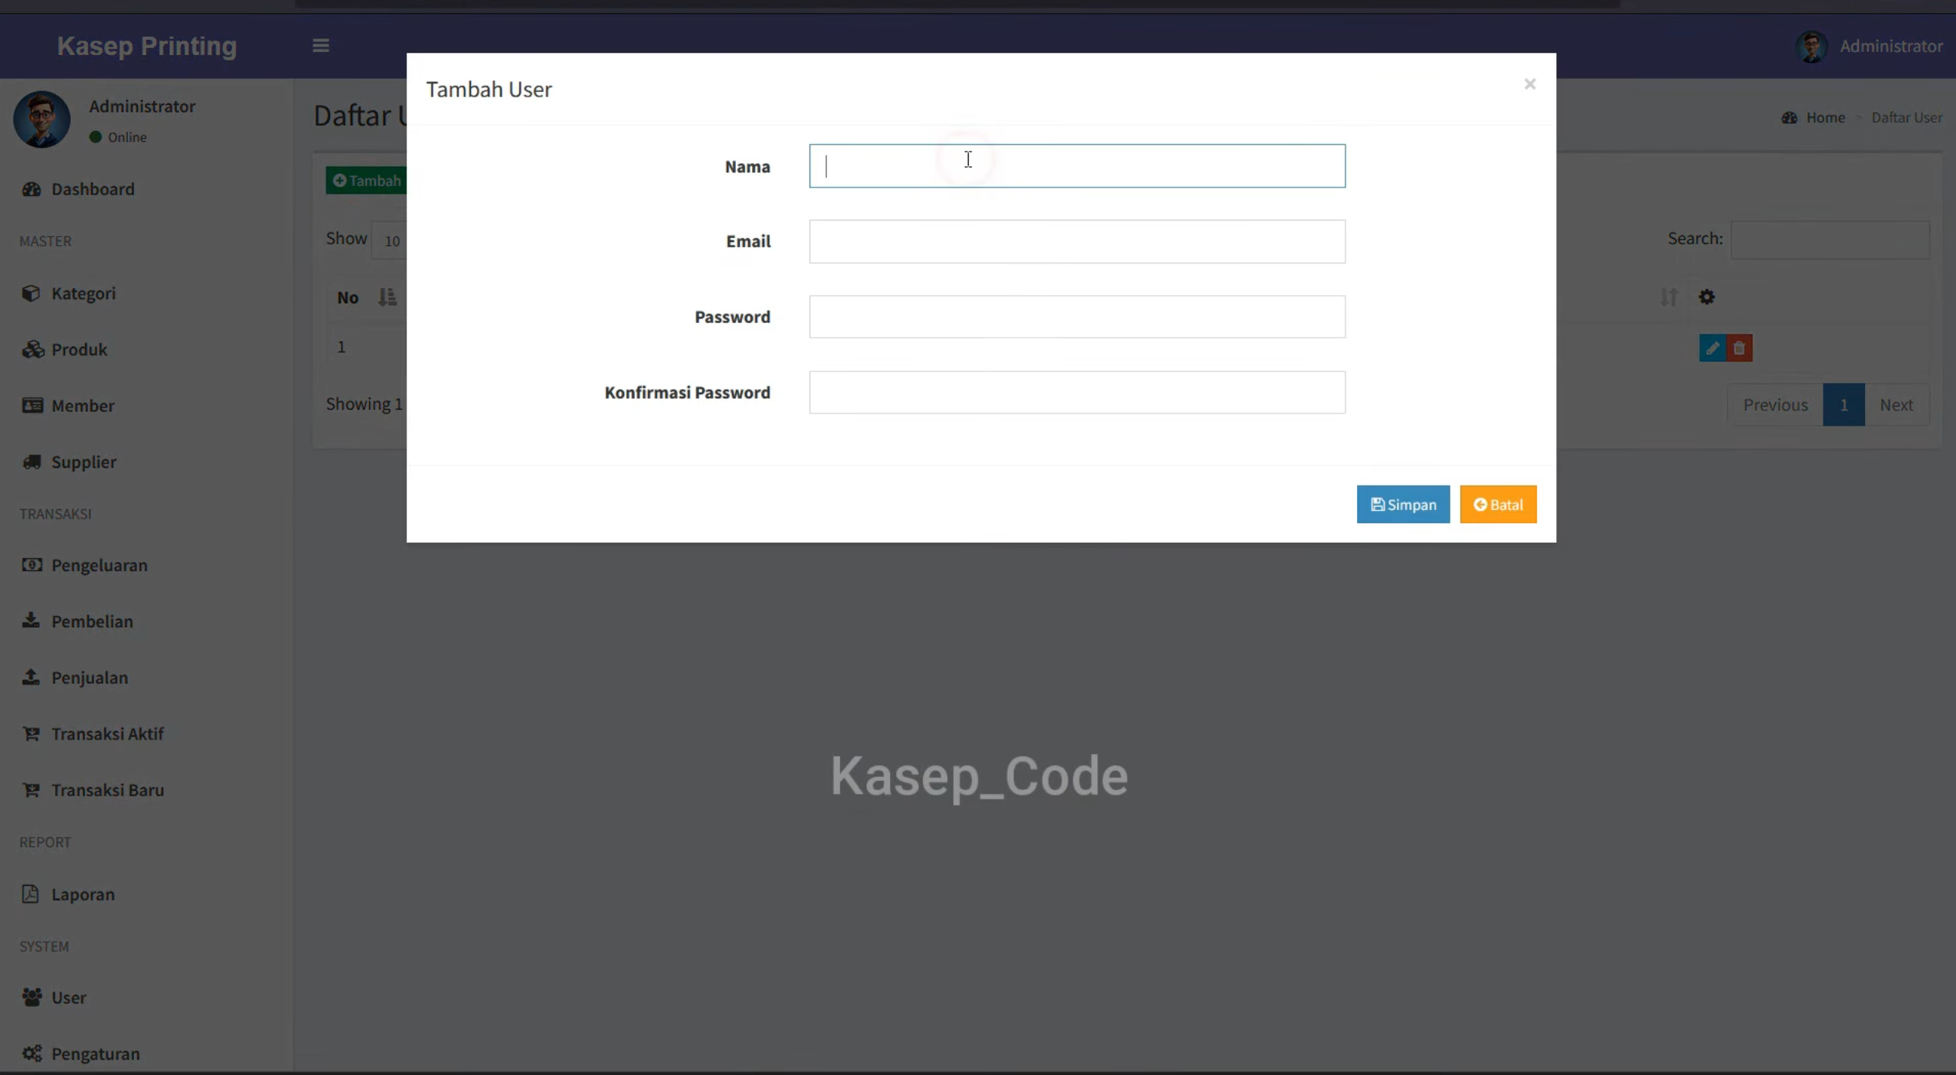Click the Laporan PDF file icon
Viewport: 1956px width, 1075px height.
point(30,894)
